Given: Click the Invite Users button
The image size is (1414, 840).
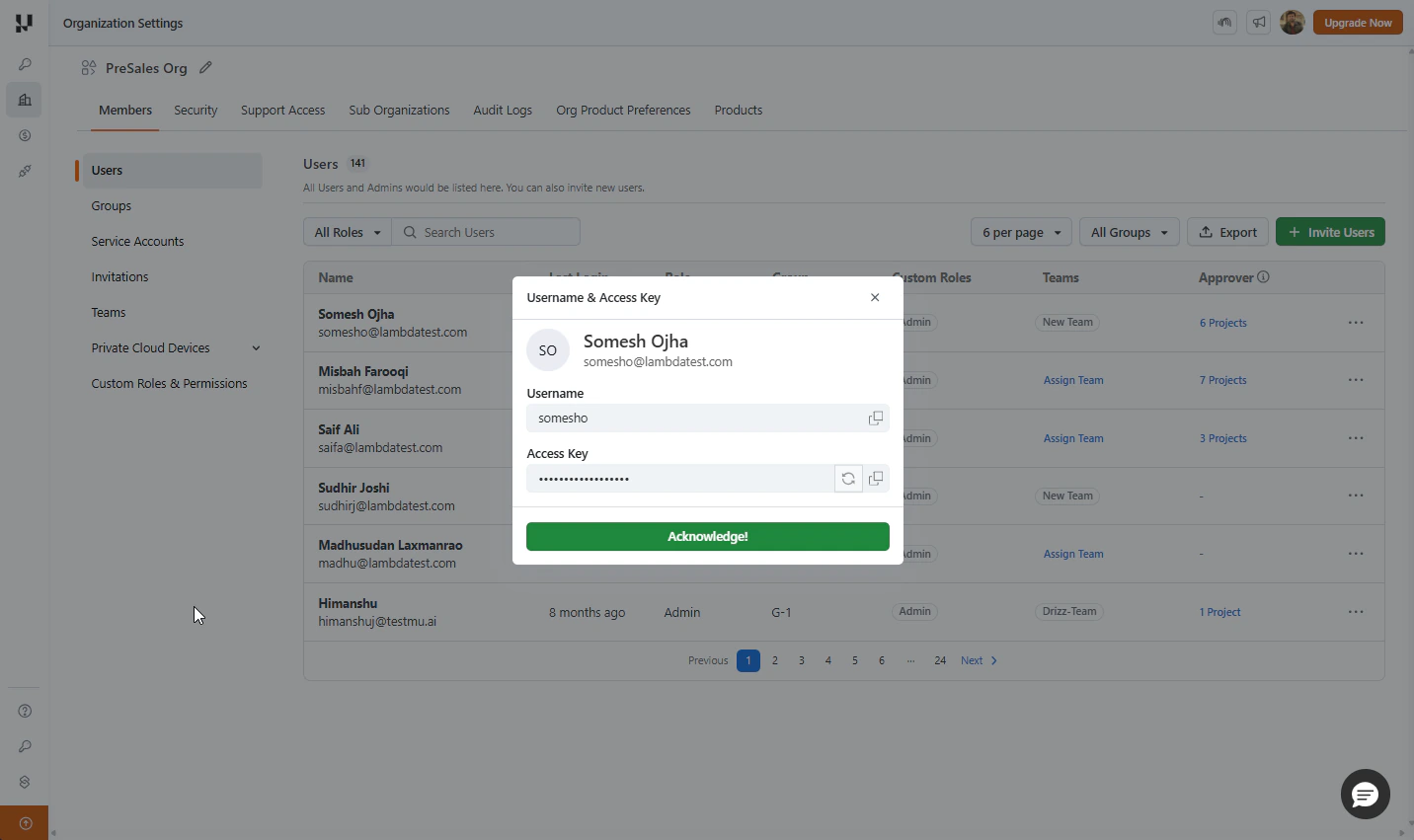Looking at the screenshot, I should click(x=1330, y=232).
